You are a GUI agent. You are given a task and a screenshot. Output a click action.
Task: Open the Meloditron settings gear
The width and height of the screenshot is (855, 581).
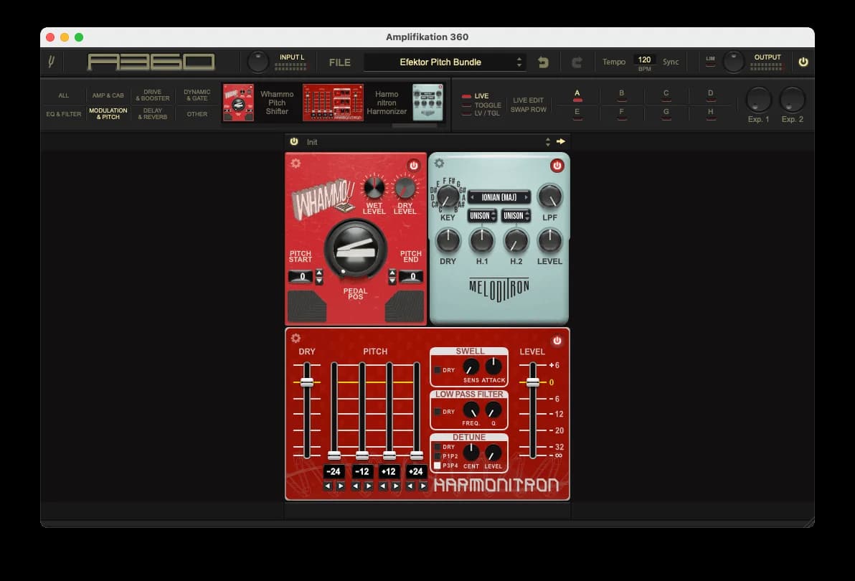[x=440, y=164]
